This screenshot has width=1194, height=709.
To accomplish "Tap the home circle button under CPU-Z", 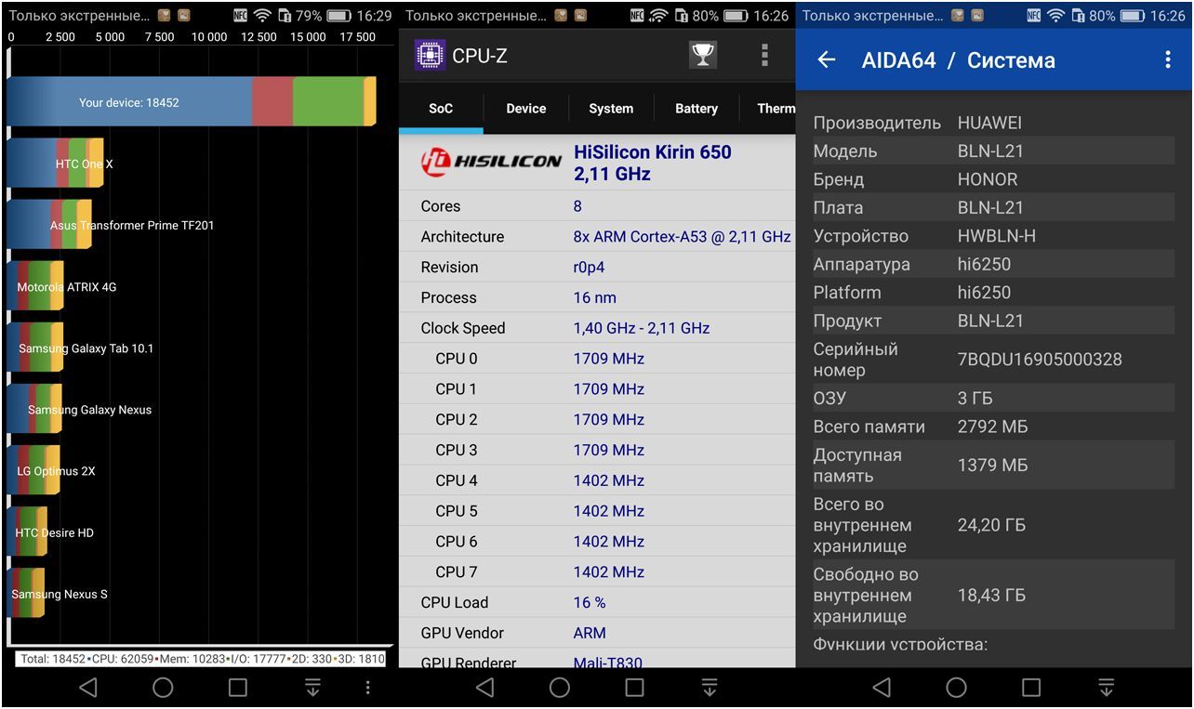I will (x=560, y=688).
